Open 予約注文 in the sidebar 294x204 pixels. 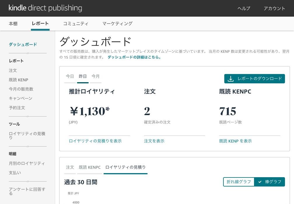tap(17, 108)
